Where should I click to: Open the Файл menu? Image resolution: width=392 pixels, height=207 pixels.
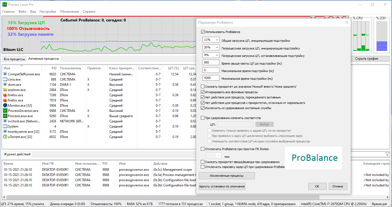pyautogui.click(x=23, y=12)
